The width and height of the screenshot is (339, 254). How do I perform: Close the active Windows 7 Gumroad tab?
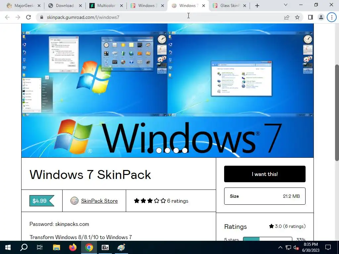(204, 6)
